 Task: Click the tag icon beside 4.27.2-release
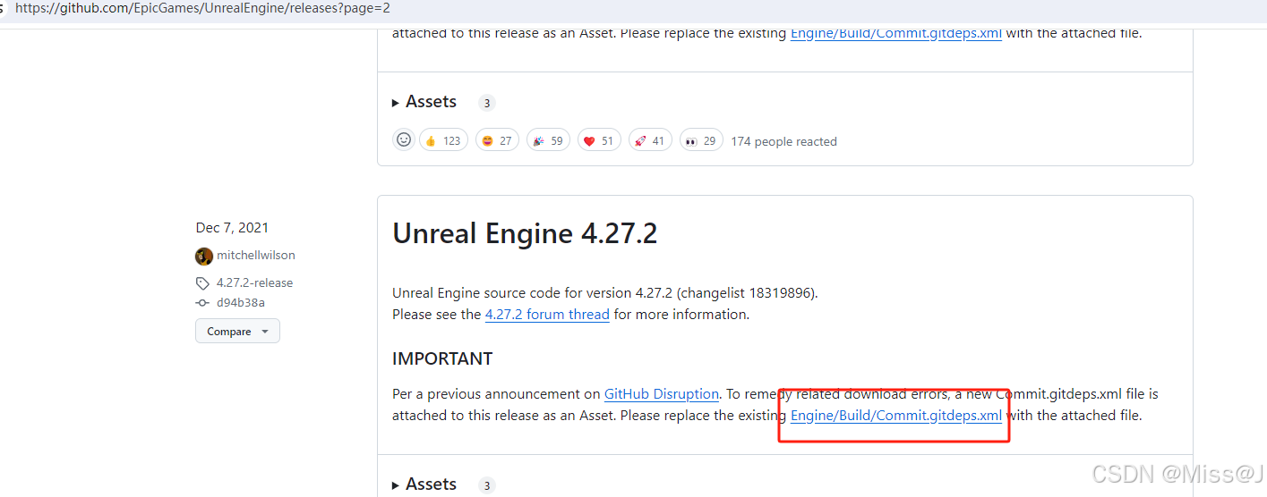click(203, 283)
